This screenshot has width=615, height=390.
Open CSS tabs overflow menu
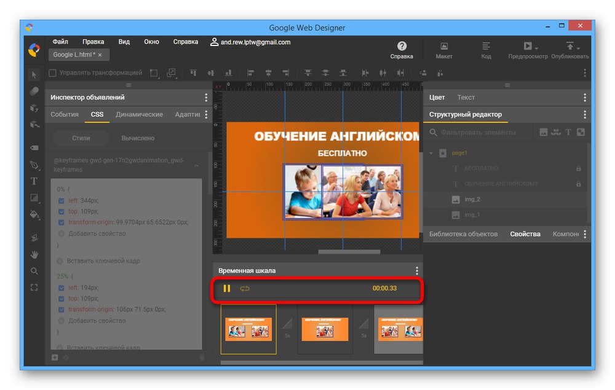(x=206, y=114)
